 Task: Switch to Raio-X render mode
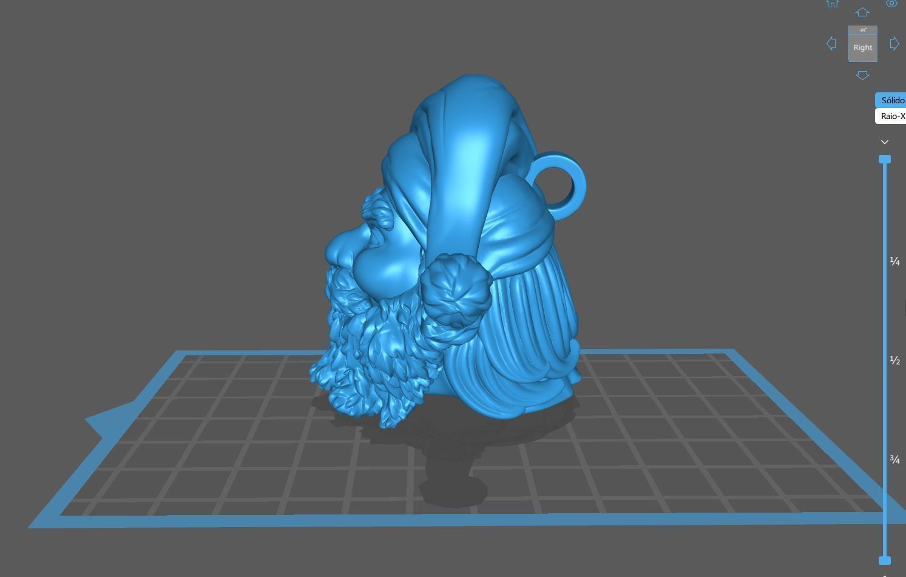[891, 116]
